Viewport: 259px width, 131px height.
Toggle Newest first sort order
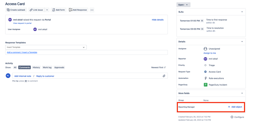click(159, 67)
